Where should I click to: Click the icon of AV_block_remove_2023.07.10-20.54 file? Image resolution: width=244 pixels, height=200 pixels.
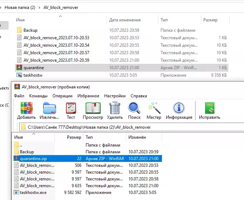pos(19,45)
